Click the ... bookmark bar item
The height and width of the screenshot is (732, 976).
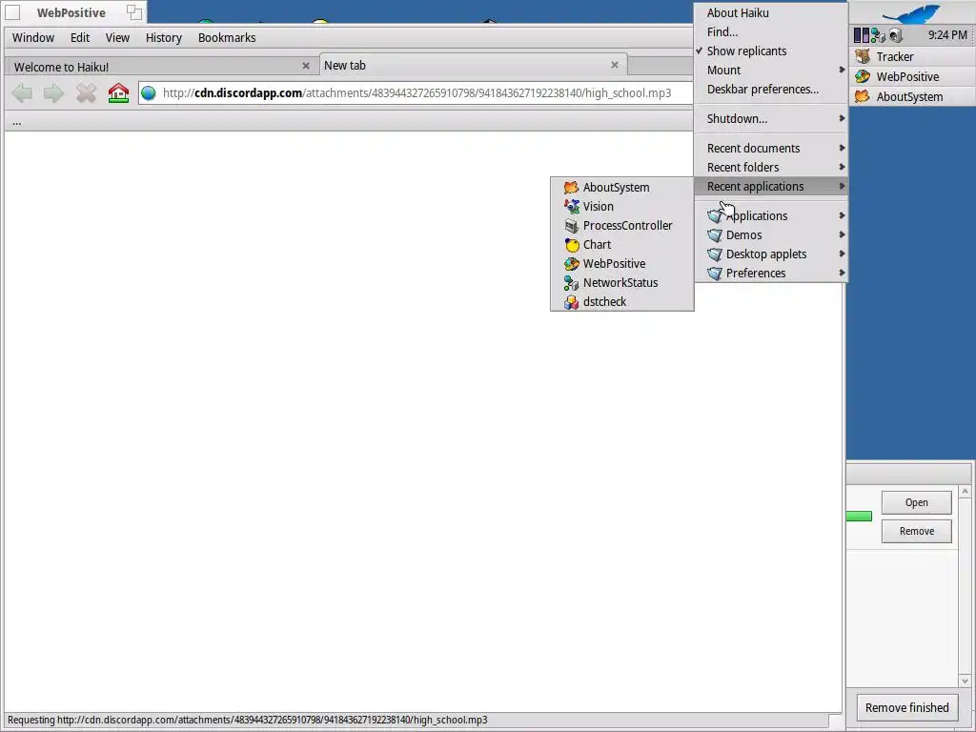tap(17, 122)
